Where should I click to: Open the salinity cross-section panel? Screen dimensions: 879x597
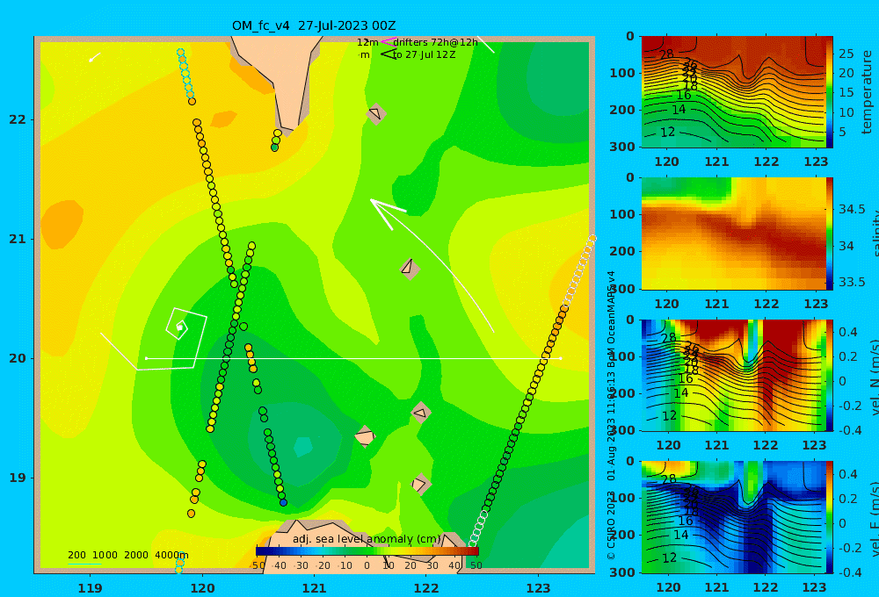tap(733, 234)
